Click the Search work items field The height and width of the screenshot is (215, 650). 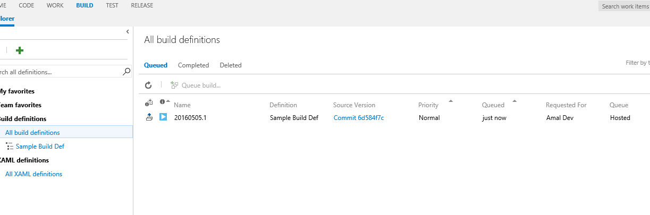pyautogui.click(x=625, y=6)
